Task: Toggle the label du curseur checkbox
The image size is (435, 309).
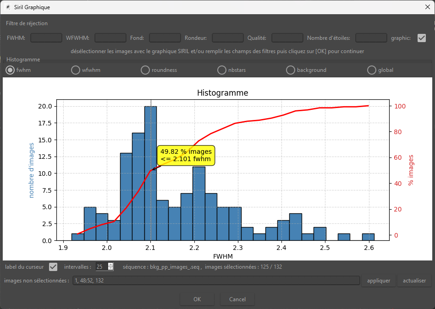Action: tap(53, 267)
